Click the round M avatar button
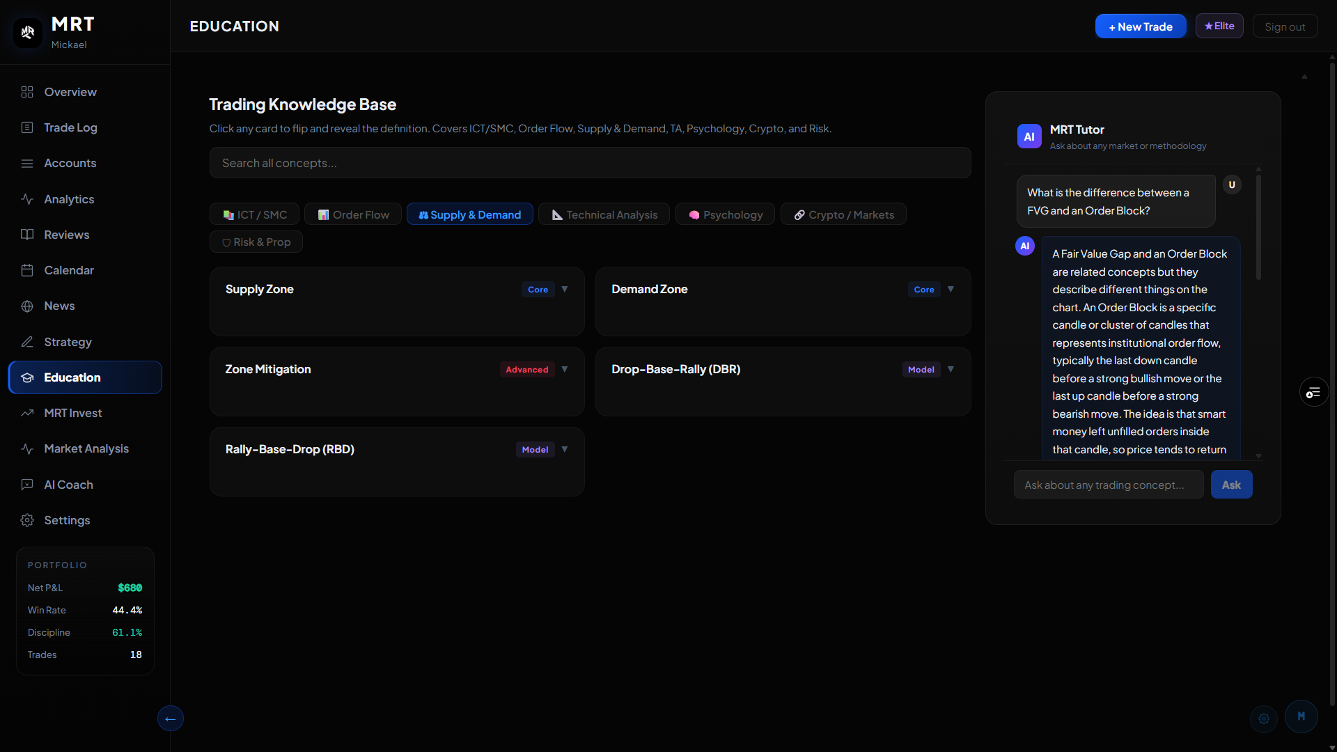The width and height of the screenshot is (1337, 752). [x=1301, y=716]
